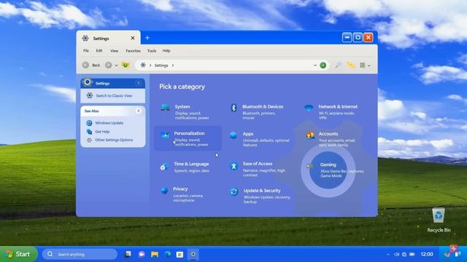Click the Get Help link
Screen dimensions: 467x262
click(x=102, y=132)
